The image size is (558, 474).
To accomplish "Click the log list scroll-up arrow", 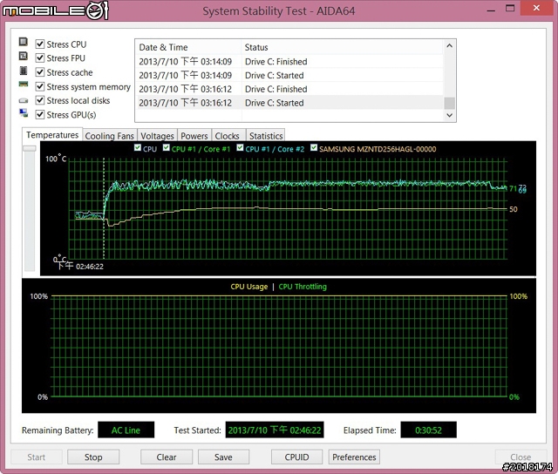I will (x=450, y=46).
